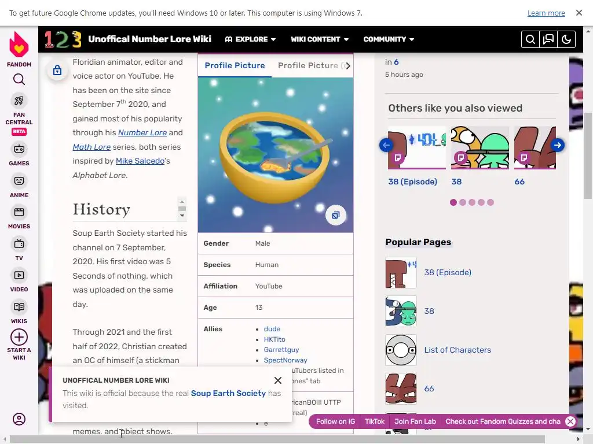This screenshot has width=593, height=444.
Task: Open the Games controller icon
Action: click(19, 149)
